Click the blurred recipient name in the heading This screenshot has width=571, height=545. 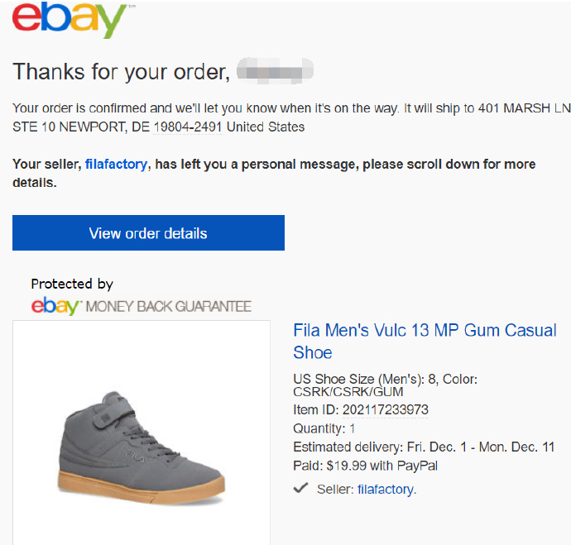coord(275,70)
